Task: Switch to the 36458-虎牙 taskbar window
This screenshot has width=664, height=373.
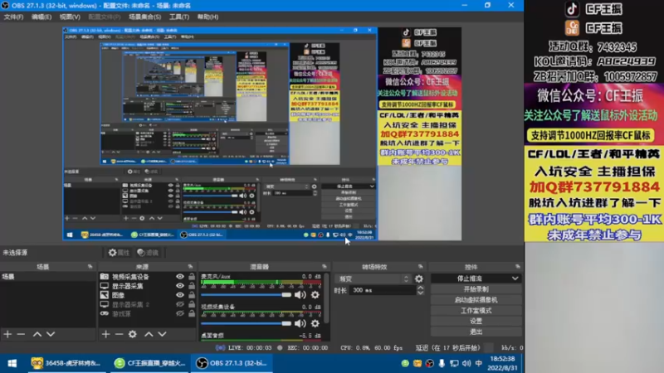Action: (66, 363)
